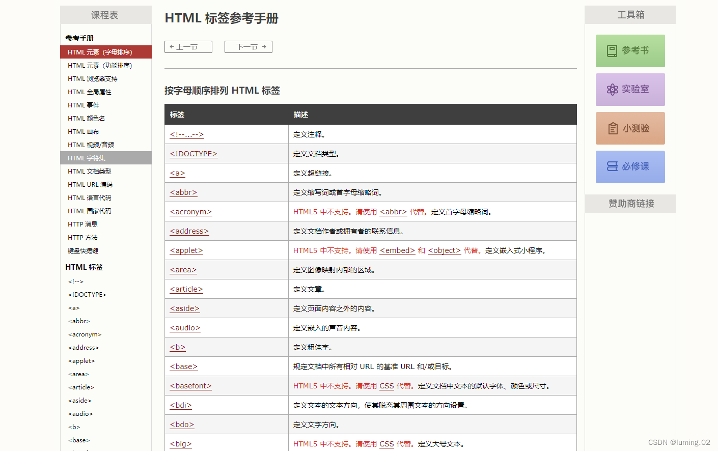This screenshot has width=718, height=451.
Task: Click <applet> link in tag table
Action: 186,250
